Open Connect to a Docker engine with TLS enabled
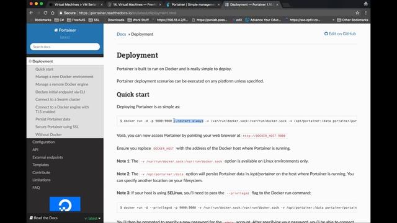The height and width of the screenshot is (223, 397). 62,109
